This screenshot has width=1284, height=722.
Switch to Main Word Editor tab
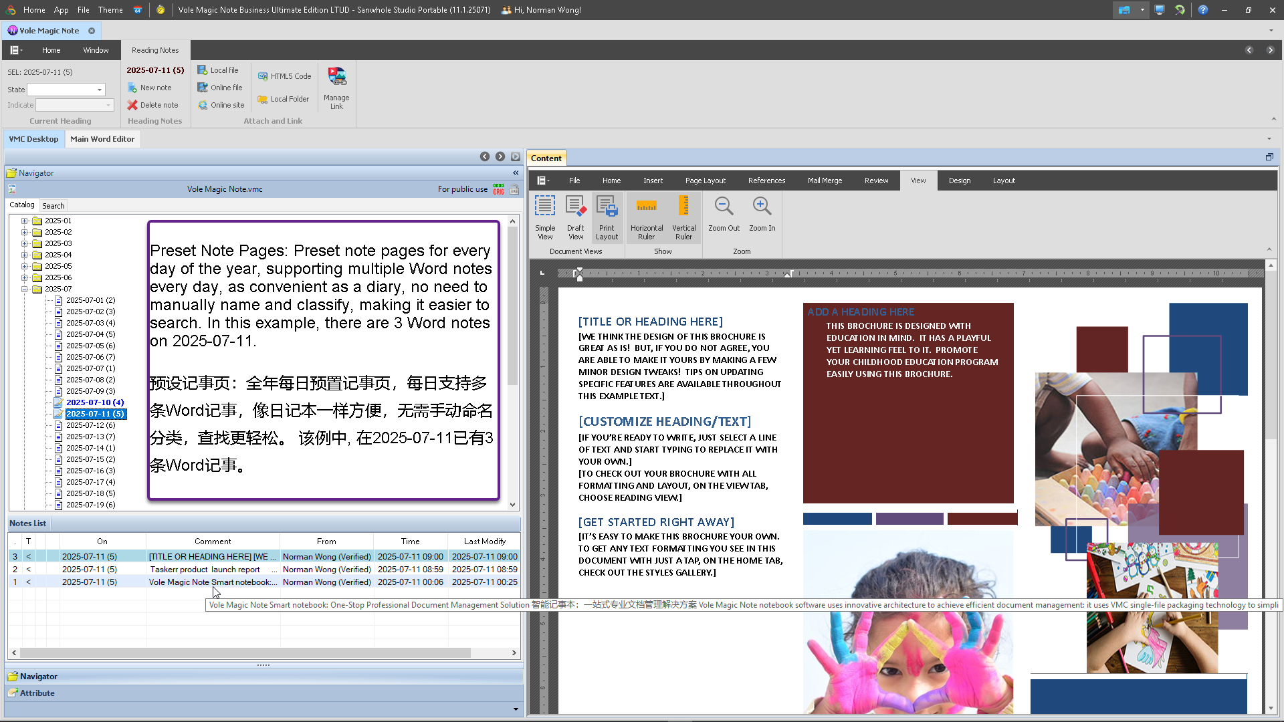[102, 139]
